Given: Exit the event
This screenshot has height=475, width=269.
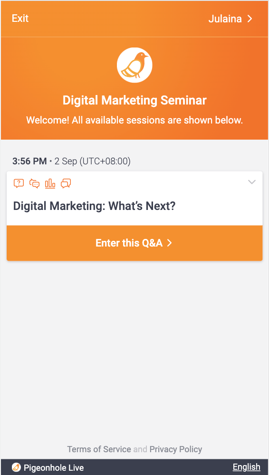Looking at the screenshot, I should 20,19.
